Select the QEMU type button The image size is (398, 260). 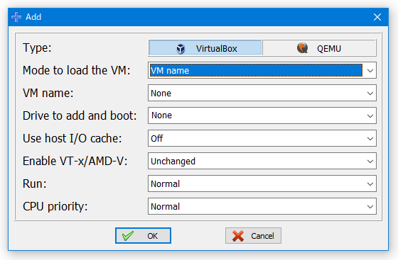pos(319,47)
